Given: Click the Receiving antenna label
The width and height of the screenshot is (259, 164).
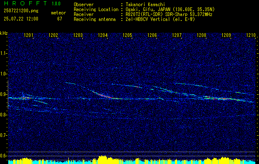Looking at the screenshot, I should pyautogui.click(x=95, y=19).
